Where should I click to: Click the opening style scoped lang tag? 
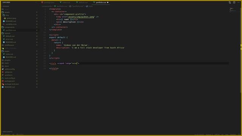point(64,63)
